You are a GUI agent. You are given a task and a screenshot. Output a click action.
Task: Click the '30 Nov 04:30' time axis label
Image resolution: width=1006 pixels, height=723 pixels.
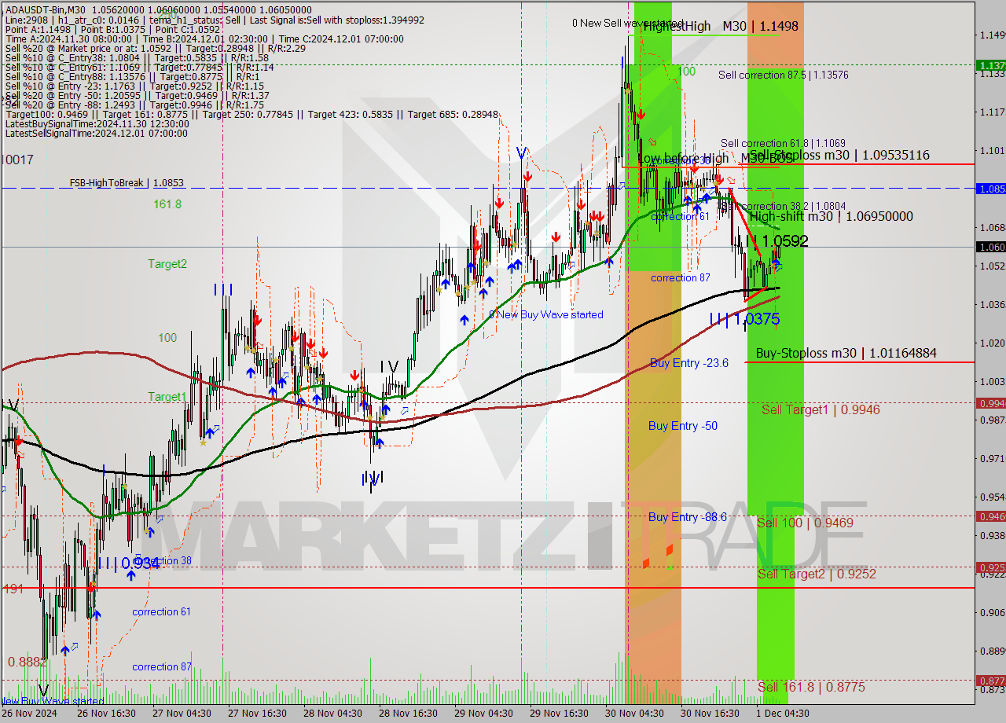pos(634,714)
